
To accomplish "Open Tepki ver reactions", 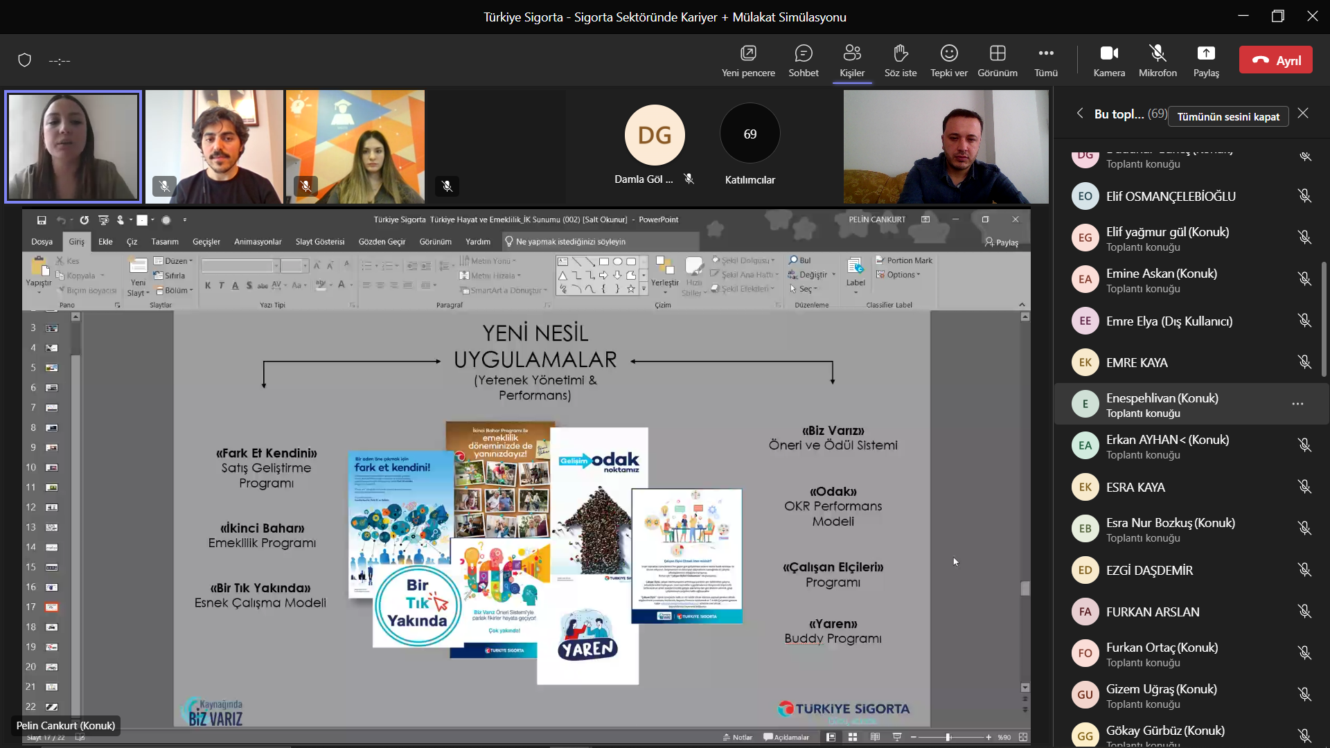I will pyautogui.click(x=949, y=61).
